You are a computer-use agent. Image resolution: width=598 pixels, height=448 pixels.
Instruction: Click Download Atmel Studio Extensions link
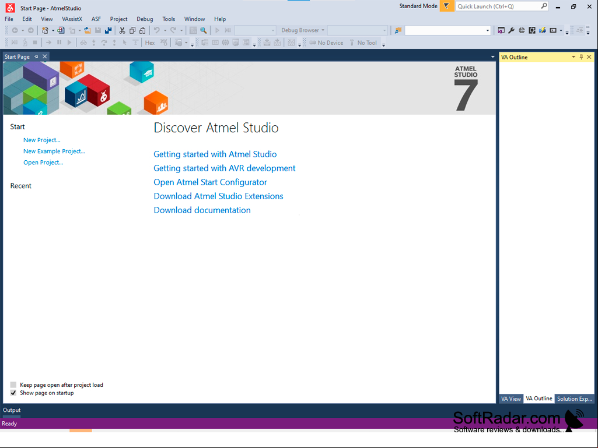click(219, 196)
